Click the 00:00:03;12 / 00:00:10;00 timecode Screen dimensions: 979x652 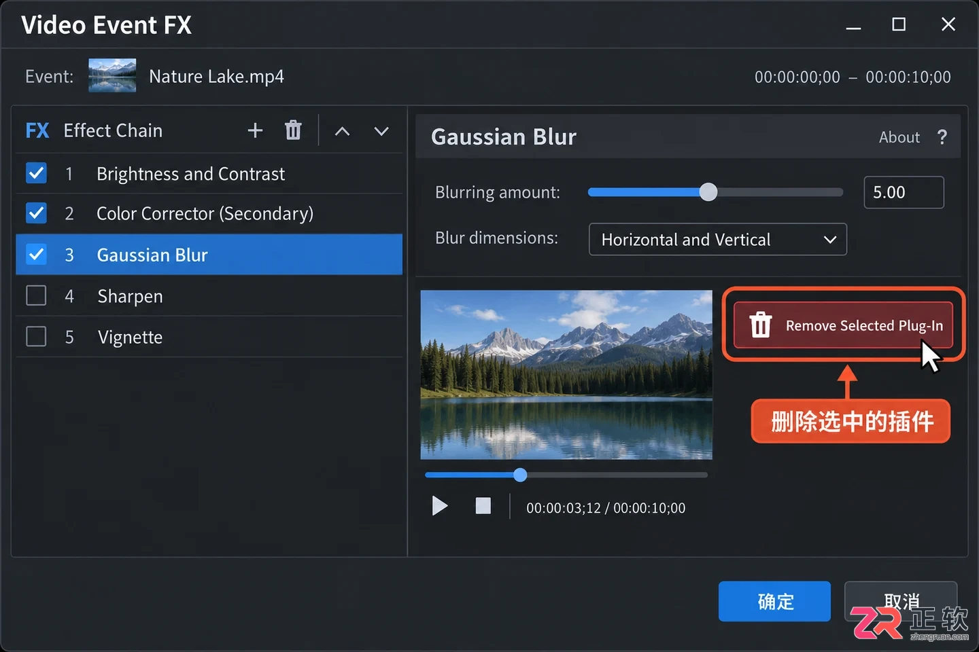coord(606,508)
